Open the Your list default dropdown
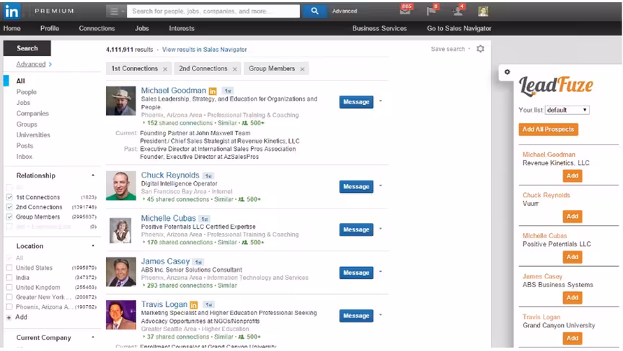This screenshot has width=623, height=351. (567, 110)
